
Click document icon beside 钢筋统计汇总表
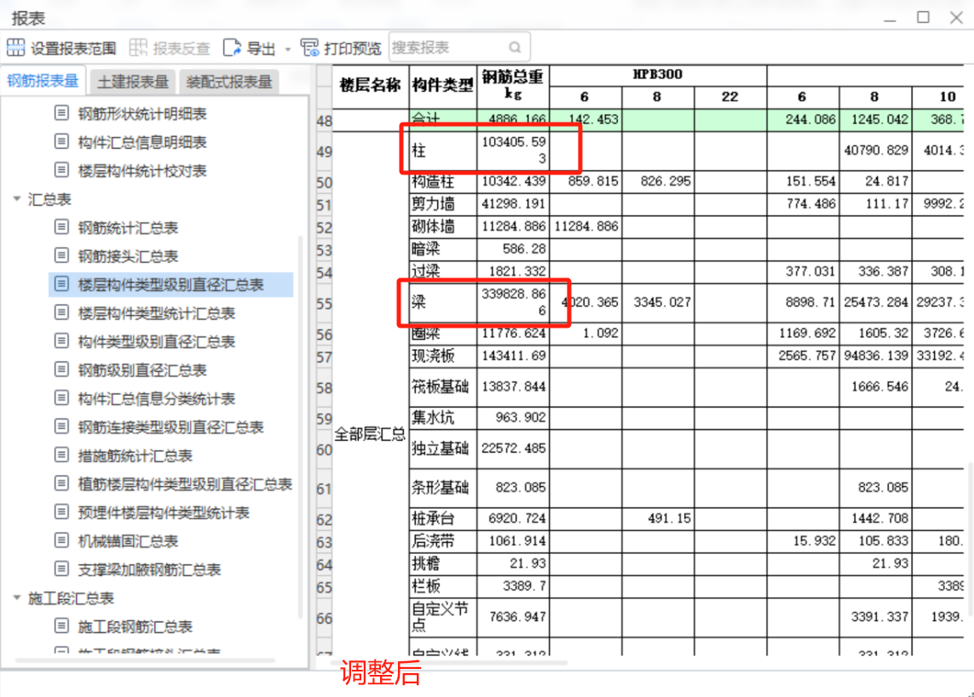[x=61, y=227]
